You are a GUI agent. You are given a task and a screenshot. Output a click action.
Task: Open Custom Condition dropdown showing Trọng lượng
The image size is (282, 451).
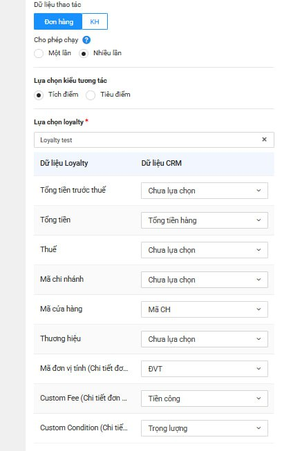click(205, 428)
